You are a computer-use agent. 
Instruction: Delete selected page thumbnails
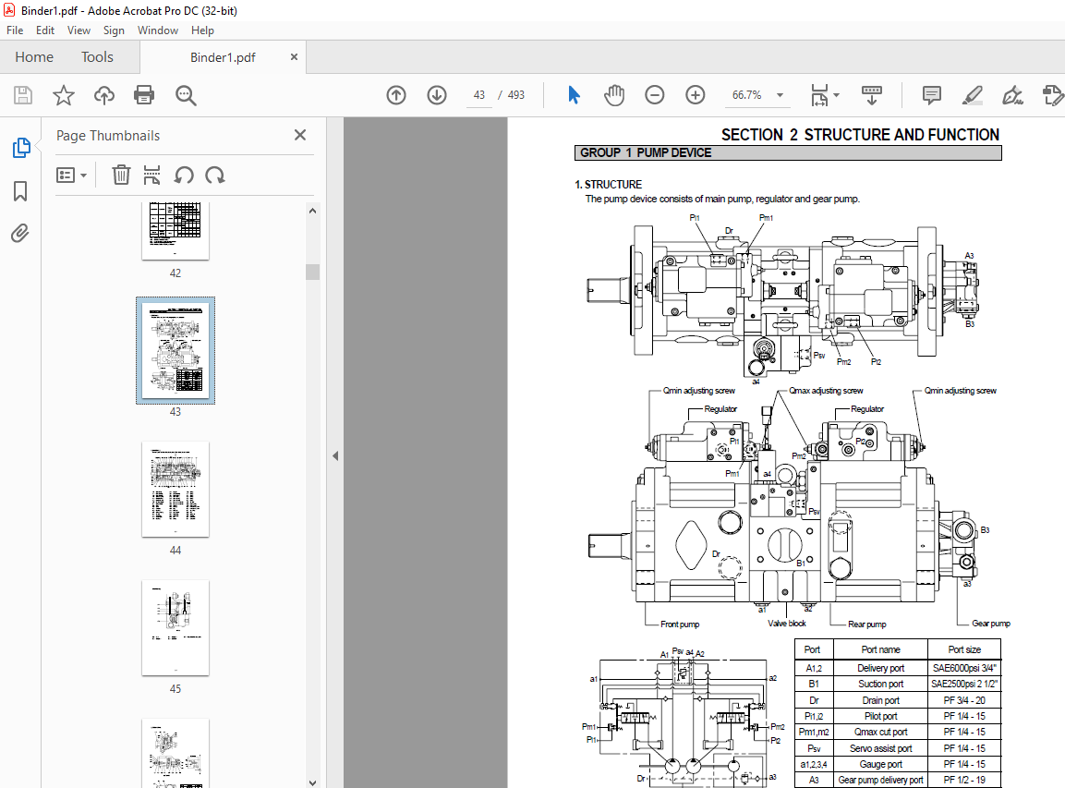[121, 176]
